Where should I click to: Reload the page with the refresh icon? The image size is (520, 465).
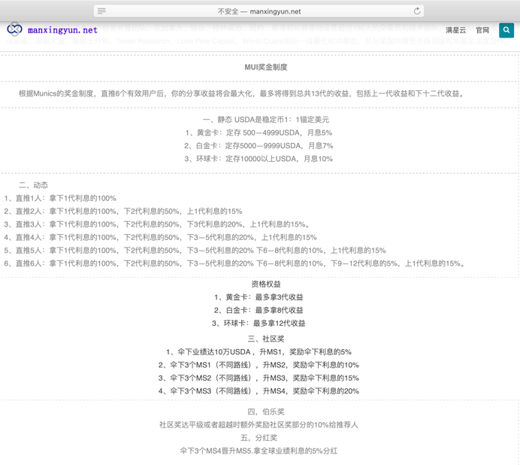click(x=417, y=11)
